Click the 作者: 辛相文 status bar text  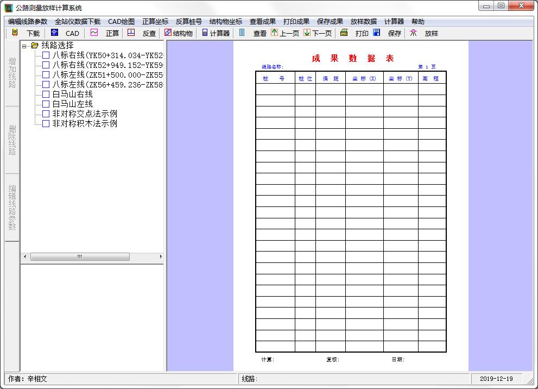(x=28, y=379)
